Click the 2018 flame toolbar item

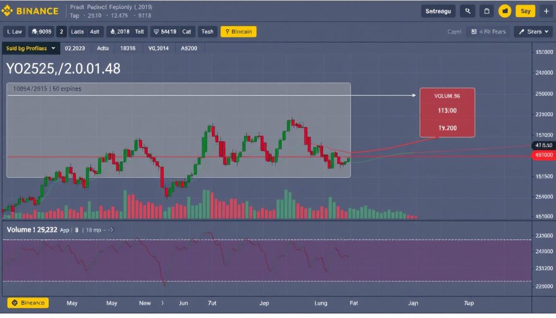click(119, 32)
